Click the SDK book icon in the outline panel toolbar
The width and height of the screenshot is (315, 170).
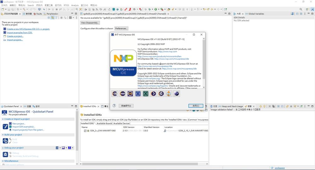(292, 14)
